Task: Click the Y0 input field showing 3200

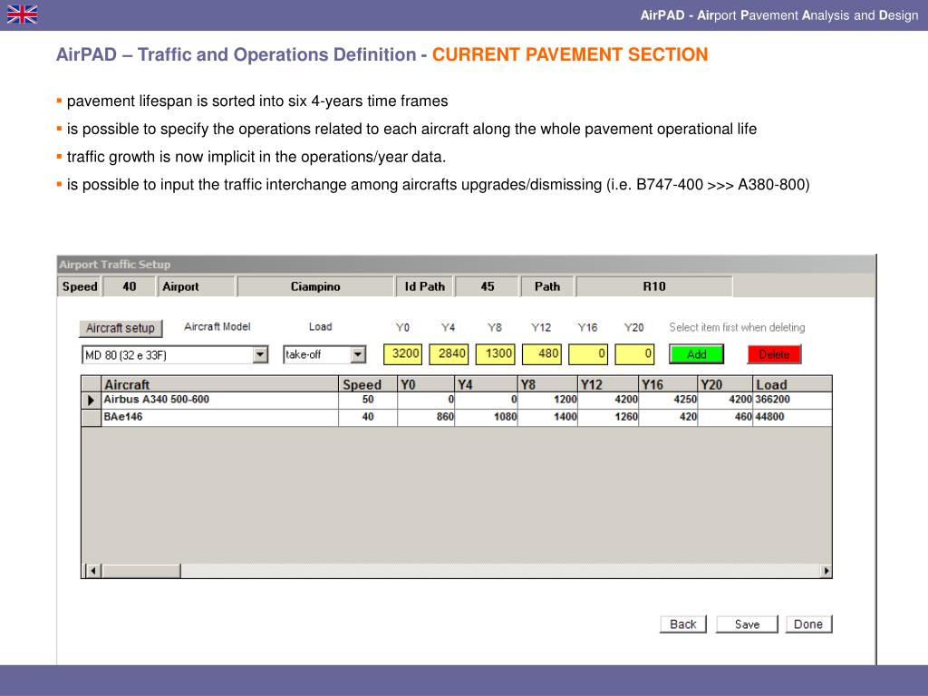Action: click(x=403, y=354)
